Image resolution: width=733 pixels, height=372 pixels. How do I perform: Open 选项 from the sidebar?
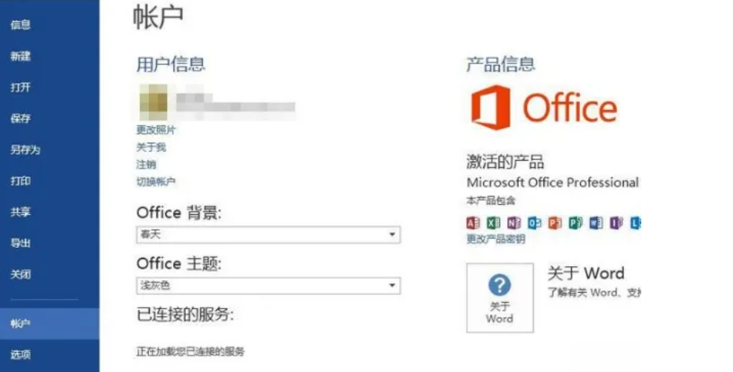(20, 355)
